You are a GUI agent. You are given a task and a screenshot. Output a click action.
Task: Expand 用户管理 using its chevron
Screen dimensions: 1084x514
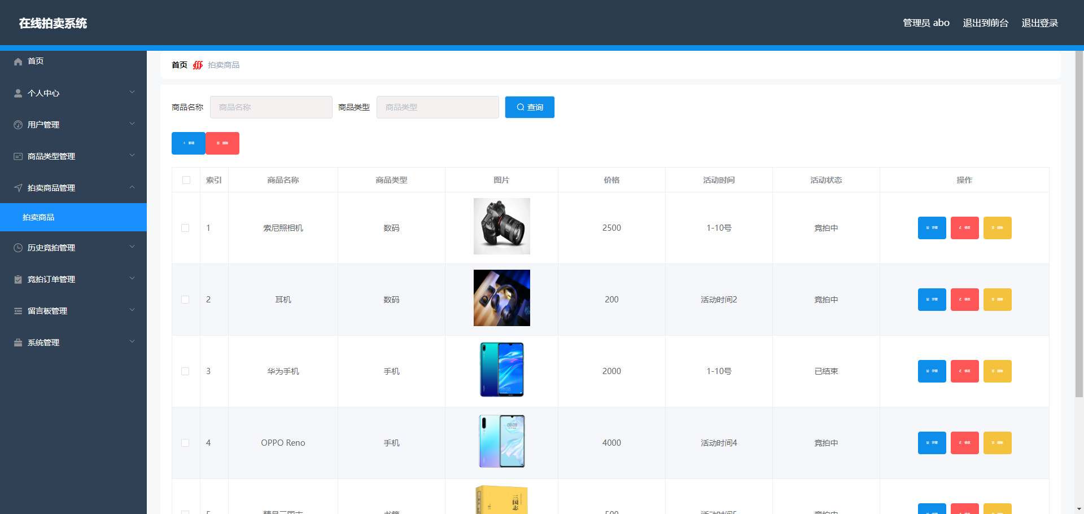pyautogui.click(x=132, y=124)
